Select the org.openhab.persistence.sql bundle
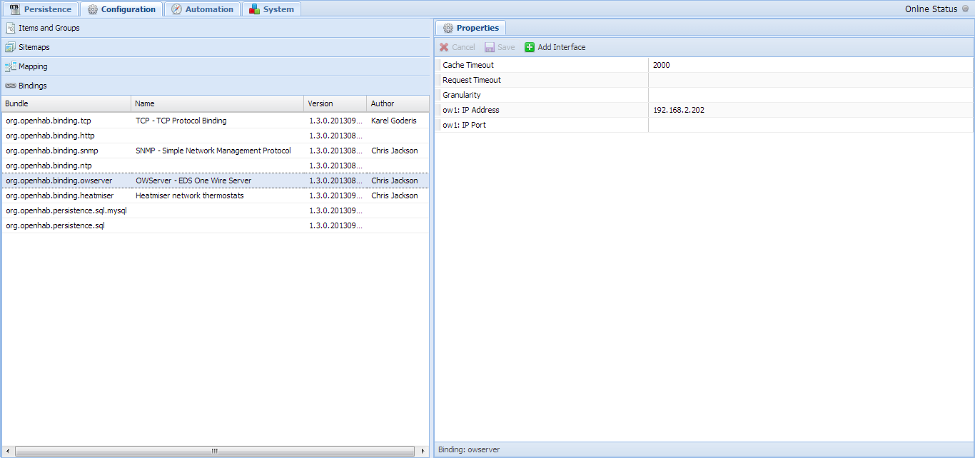 point(55,225)
